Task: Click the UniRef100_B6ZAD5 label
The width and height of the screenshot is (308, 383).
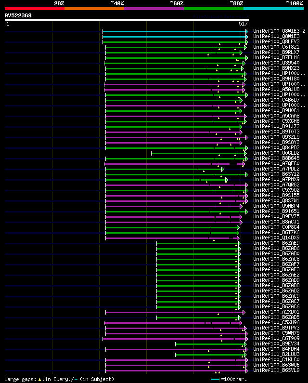Action: (x=276, y=317)
